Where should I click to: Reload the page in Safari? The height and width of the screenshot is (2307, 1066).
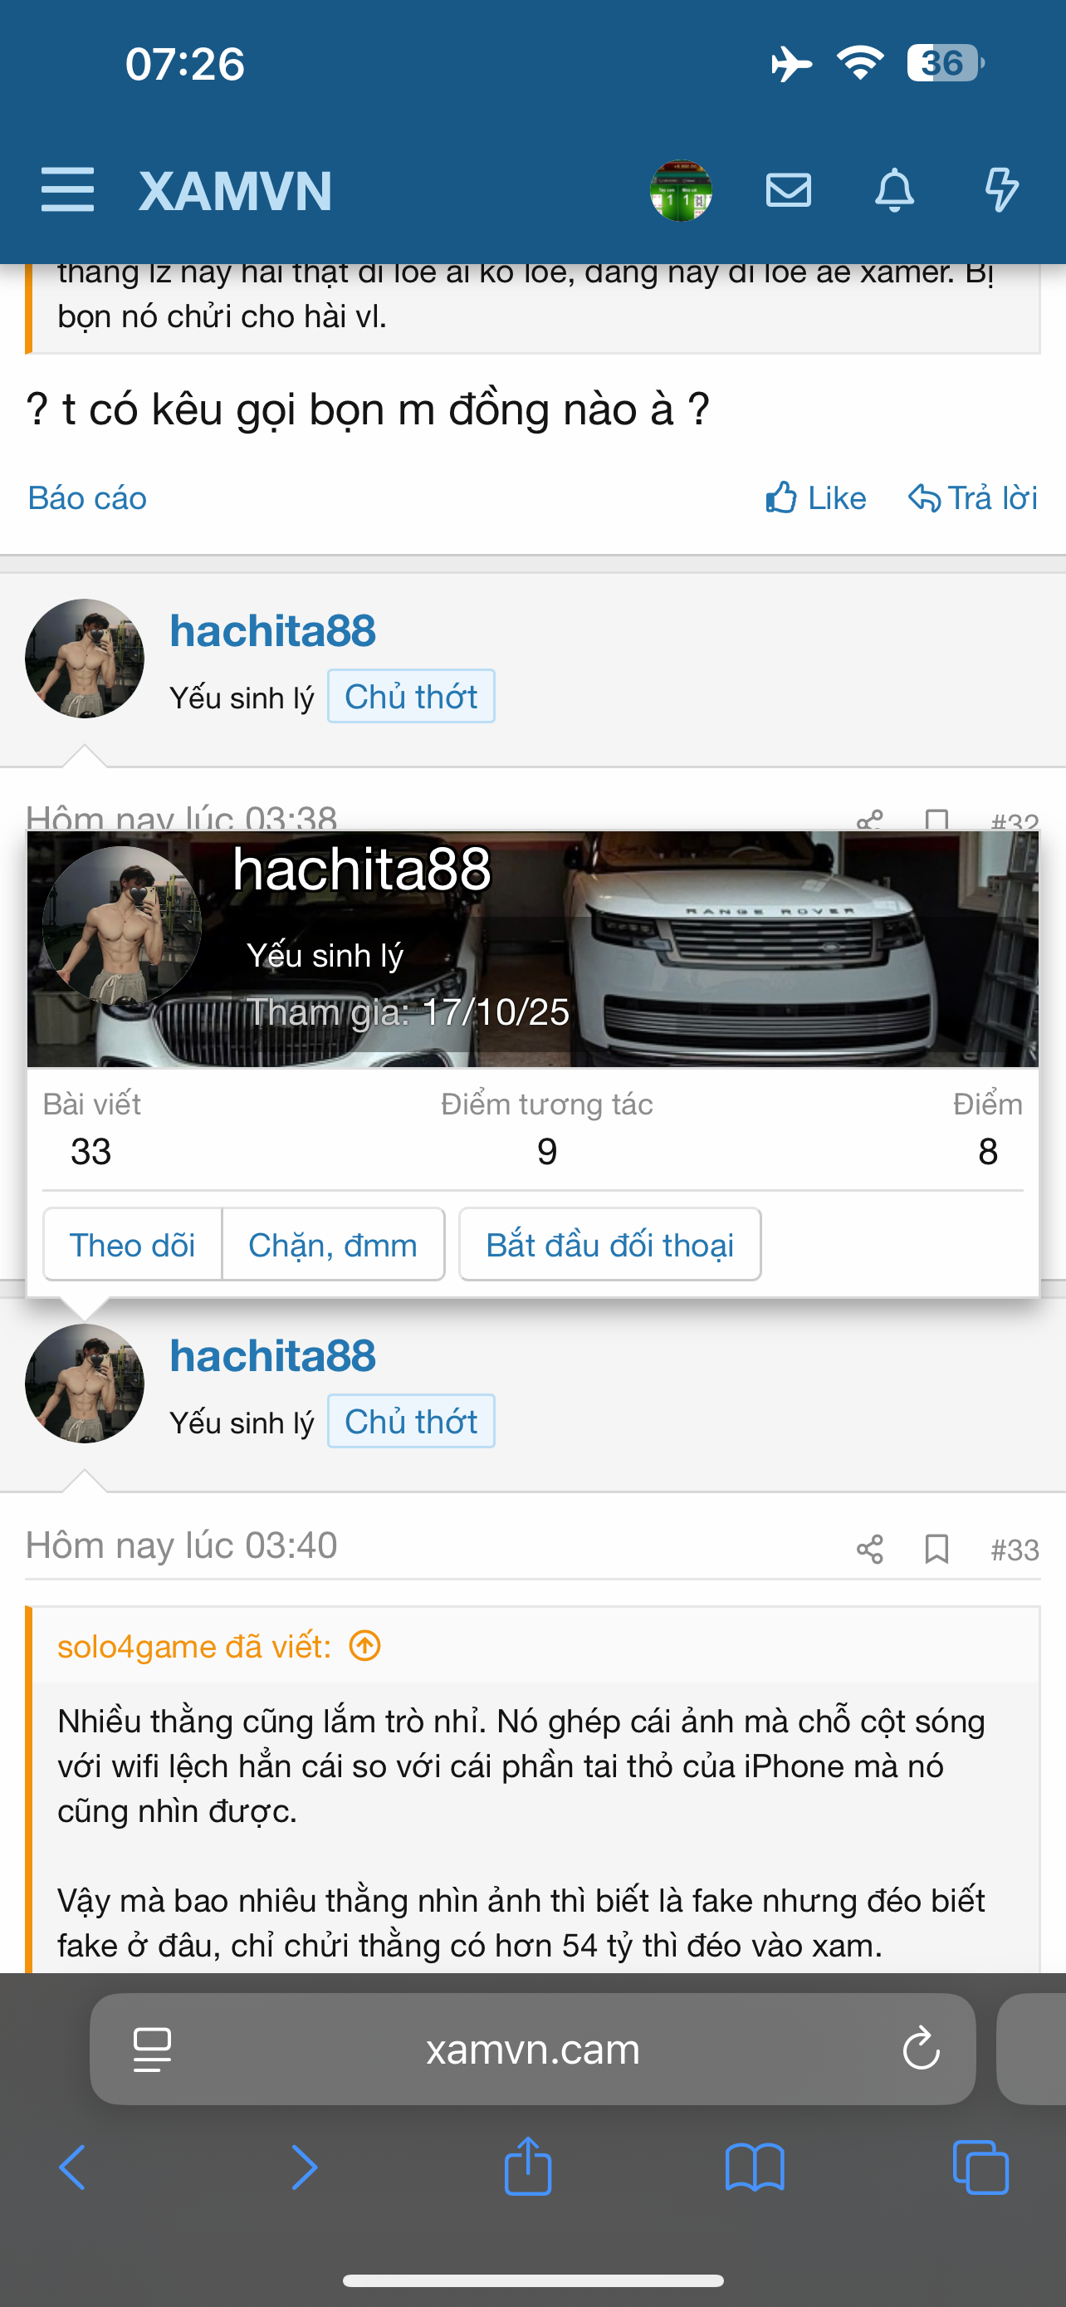coord(920,2049)
